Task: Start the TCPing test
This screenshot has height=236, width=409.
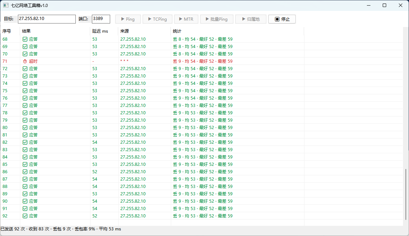Action: click(x=157, y=19)
